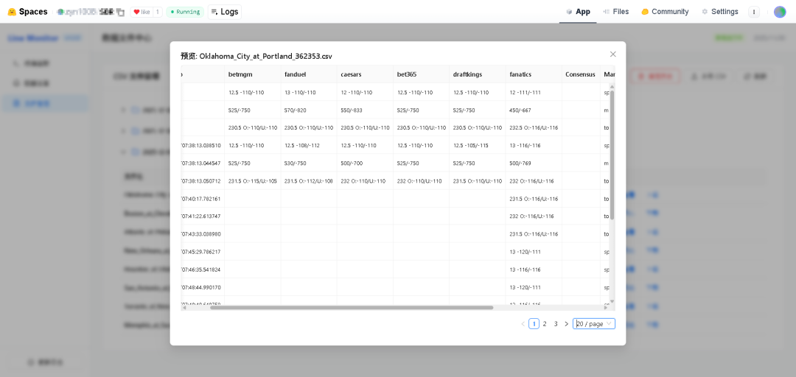Go to next page of preview table
The width and height of the screenshot is (796, 377).
point(566,324)
